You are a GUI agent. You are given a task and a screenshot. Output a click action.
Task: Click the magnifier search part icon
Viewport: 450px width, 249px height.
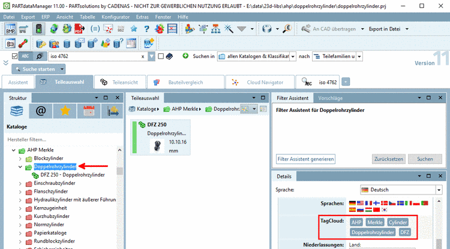click(287, 29)
